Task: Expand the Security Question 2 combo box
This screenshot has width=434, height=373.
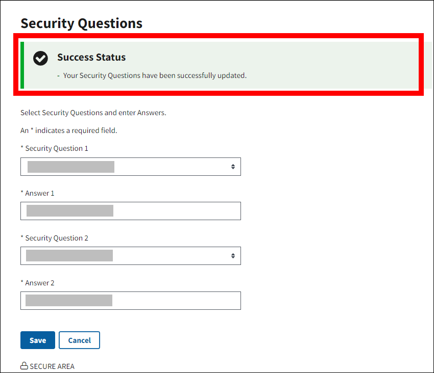Action: tap(130, 256)
